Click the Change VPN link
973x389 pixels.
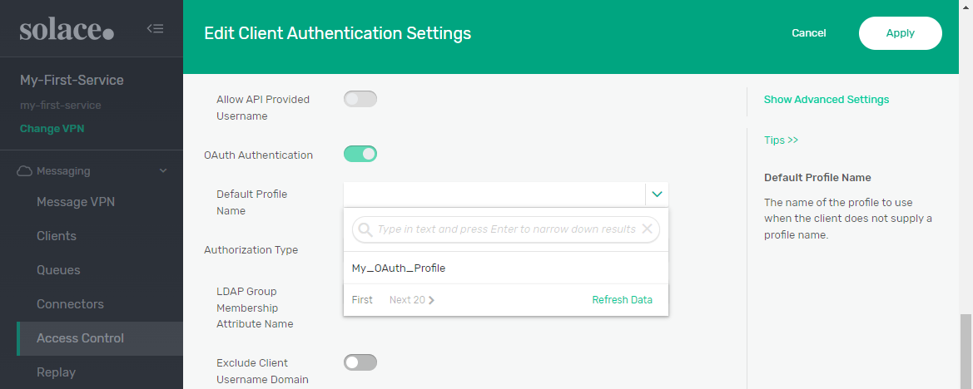pyautogui.click(x=52, y=129)
